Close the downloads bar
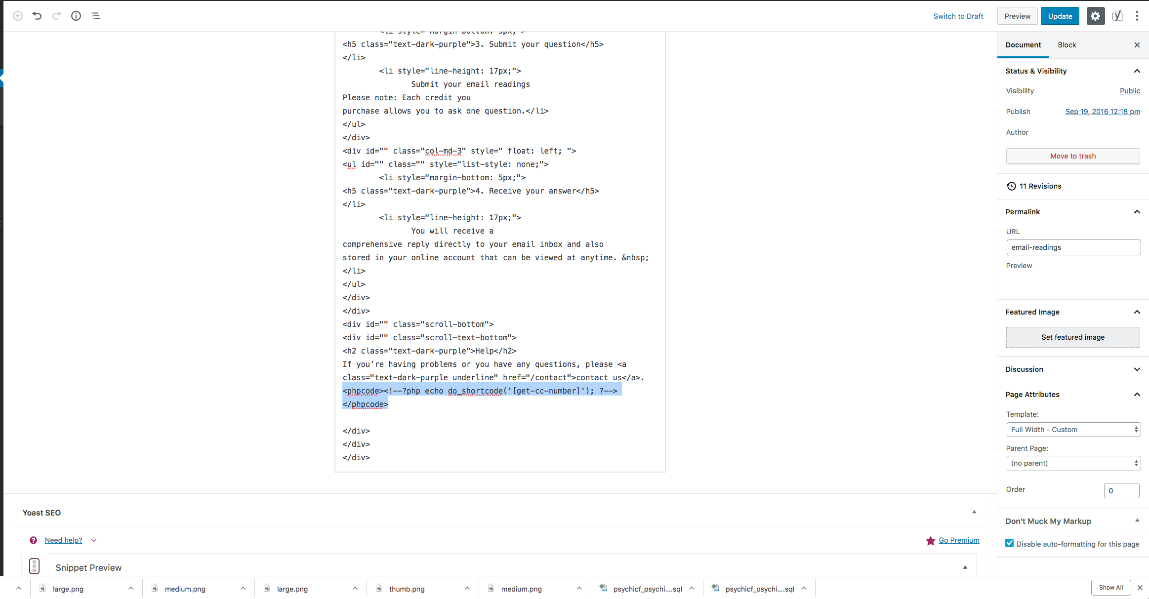The height and width of the screenshot is (599, 1149). tap(1140, 588)
